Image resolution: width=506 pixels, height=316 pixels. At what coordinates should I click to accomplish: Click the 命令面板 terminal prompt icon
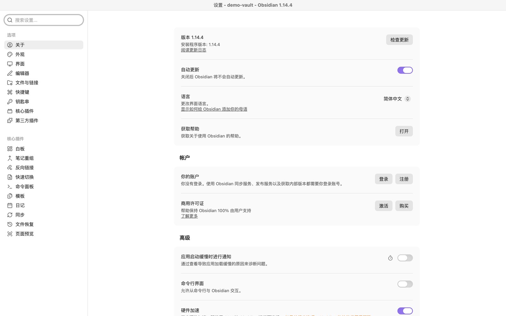click(x=10, y=187)
